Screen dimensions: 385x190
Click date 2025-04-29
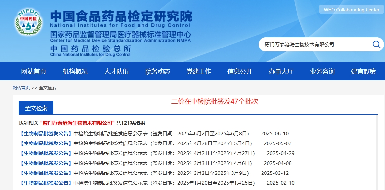tap(281, 153)
